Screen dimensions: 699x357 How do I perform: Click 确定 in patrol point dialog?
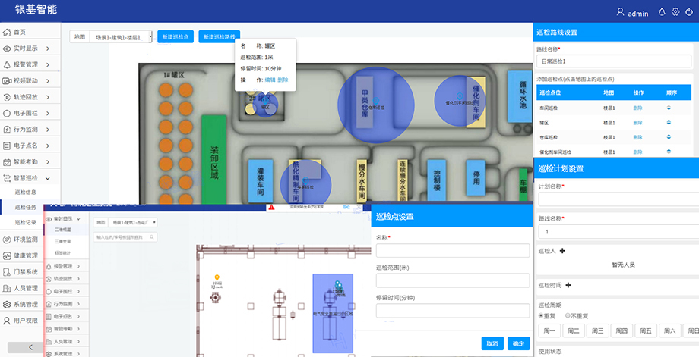[518, 343]
